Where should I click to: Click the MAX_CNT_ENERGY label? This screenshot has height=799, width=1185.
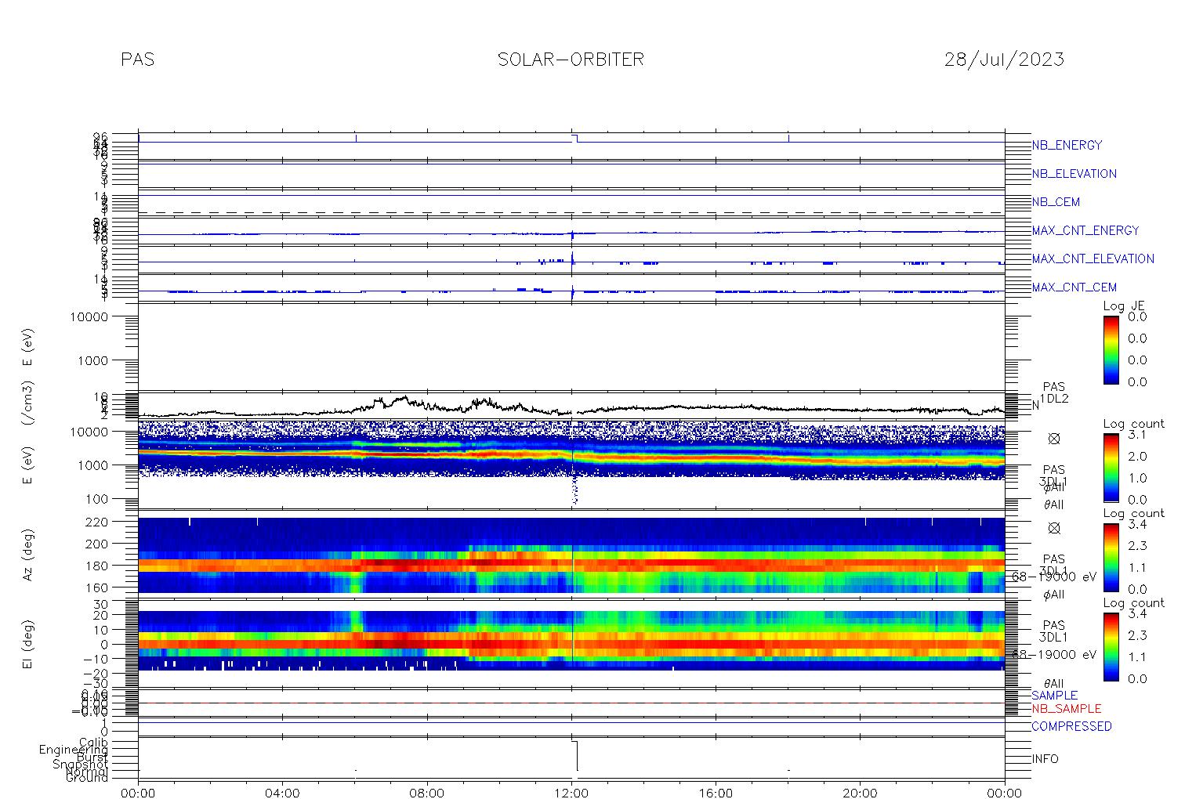click(1085, 230)
